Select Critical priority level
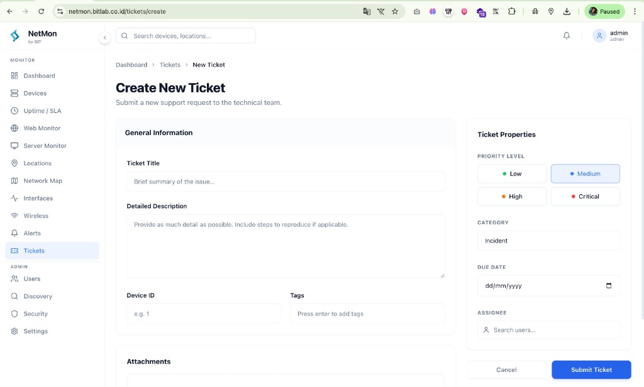 tap(585, 196)
